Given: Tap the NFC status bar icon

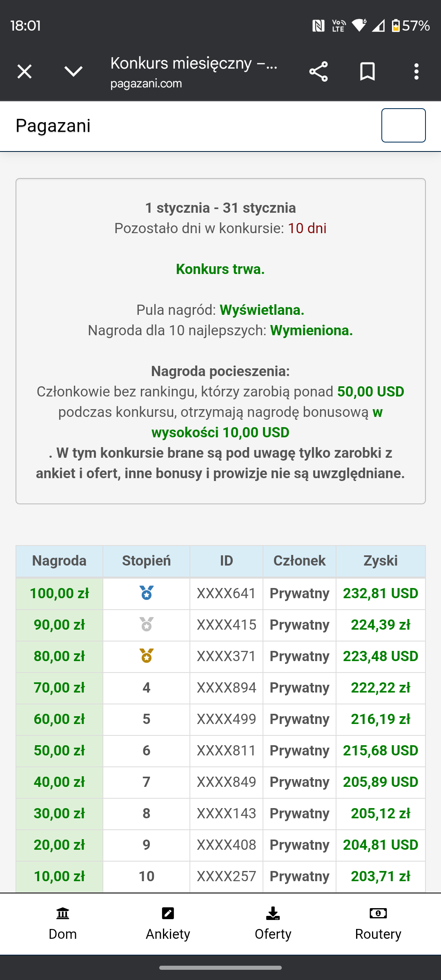Looking at the screenshot, I should [318, 26].
